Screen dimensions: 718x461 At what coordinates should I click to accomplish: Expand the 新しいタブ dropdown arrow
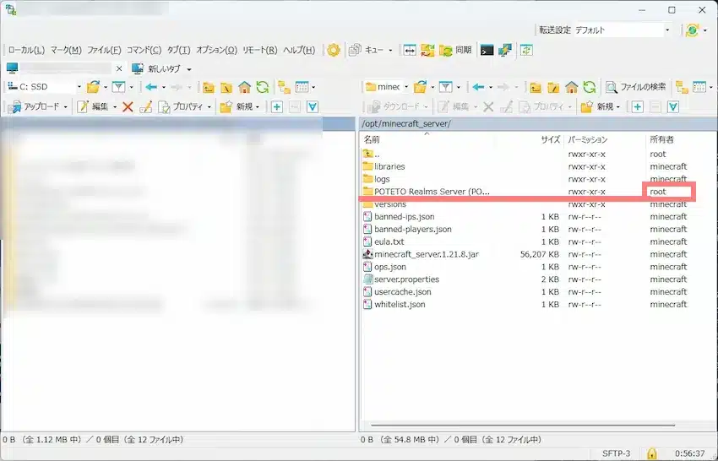pos(189,68)
